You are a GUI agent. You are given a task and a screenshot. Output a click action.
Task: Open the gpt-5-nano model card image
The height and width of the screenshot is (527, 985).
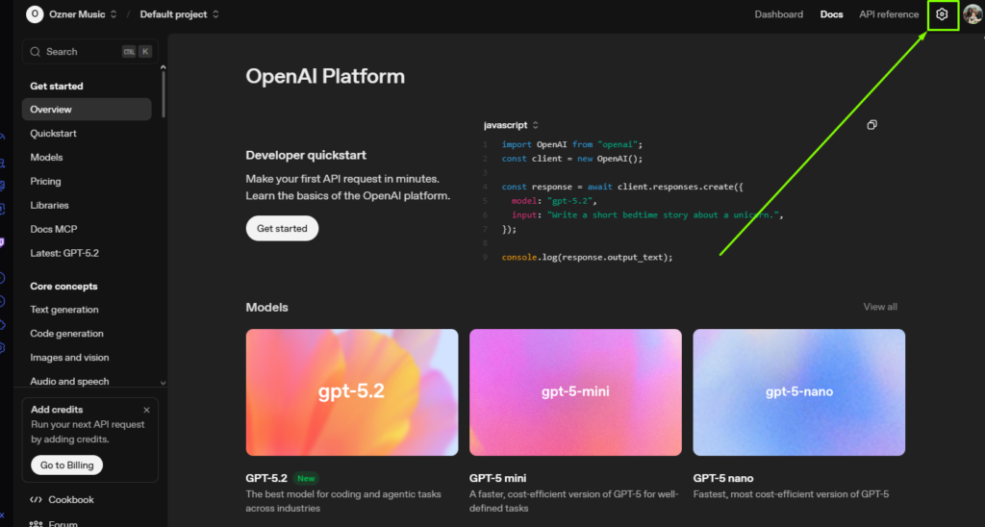[799, 392]
